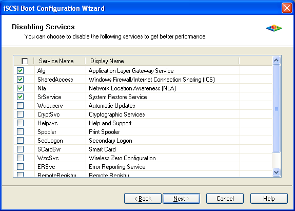Click the Back button
The image size is (295, 211).
pos(143,198)
